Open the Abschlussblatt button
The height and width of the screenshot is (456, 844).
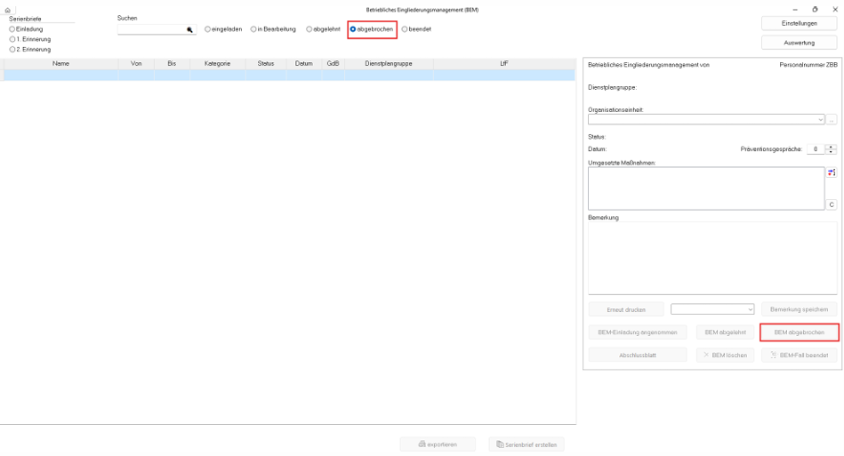[x=638, y=355]
